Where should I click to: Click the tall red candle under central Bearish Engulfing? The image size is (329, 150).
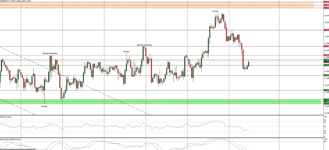[x=152, y=70]
